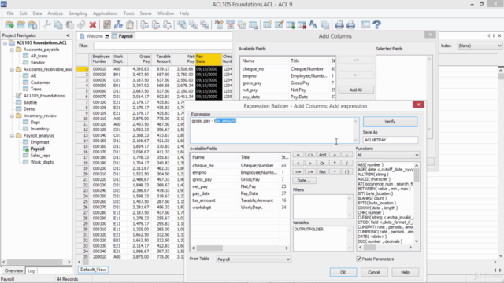Open the Functions category dropdown showing All
Image resolution: width=504 pixels, height=283 pixels.
coord(387,155)
